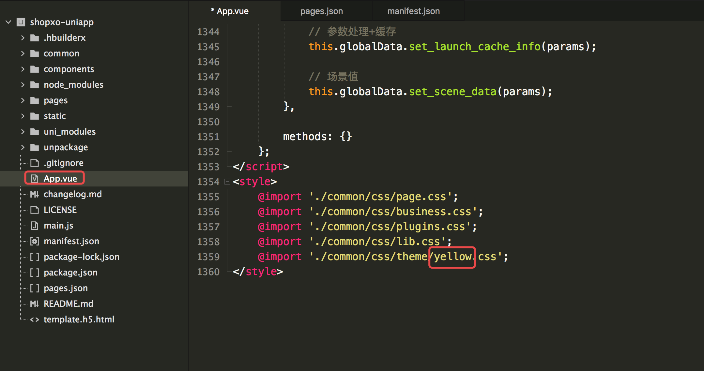Click the gear icon beside manifest.json
This screenshot has width=704, height=371.
pyautogui.click(x=35, y=241)
